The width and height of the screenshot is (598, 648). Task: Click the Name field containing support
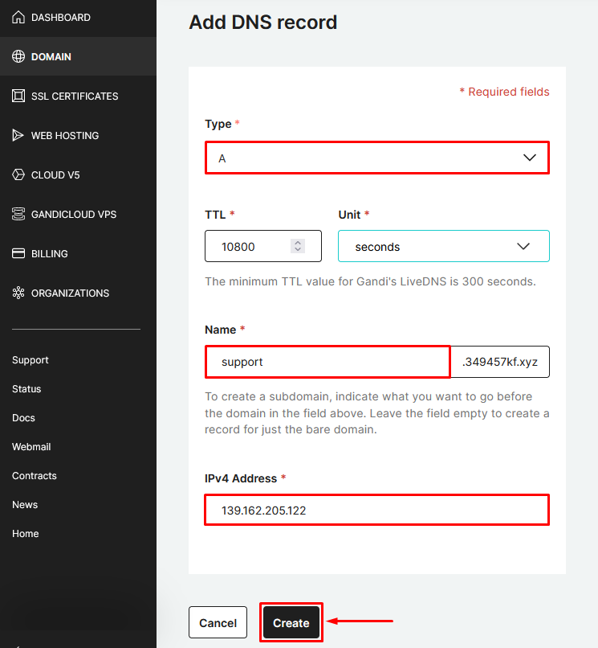(x=327, y=362)
